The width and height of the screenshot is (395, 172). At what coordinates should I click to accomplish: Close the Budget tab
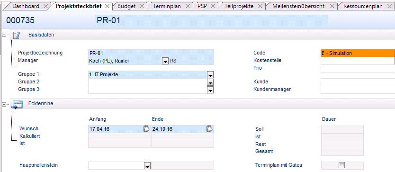click(x=142, y=7)
